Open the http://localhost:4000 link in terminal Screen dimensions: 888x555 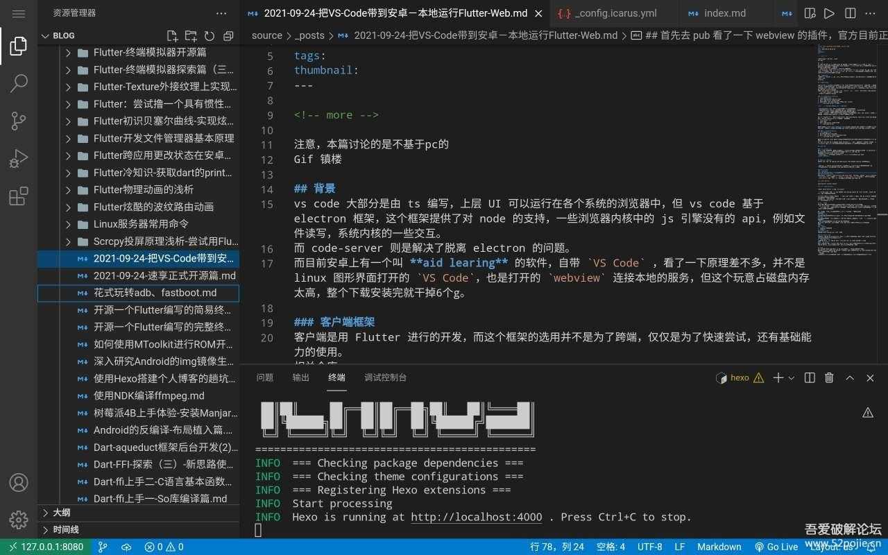pyautogui.click(x=477, y=517)
